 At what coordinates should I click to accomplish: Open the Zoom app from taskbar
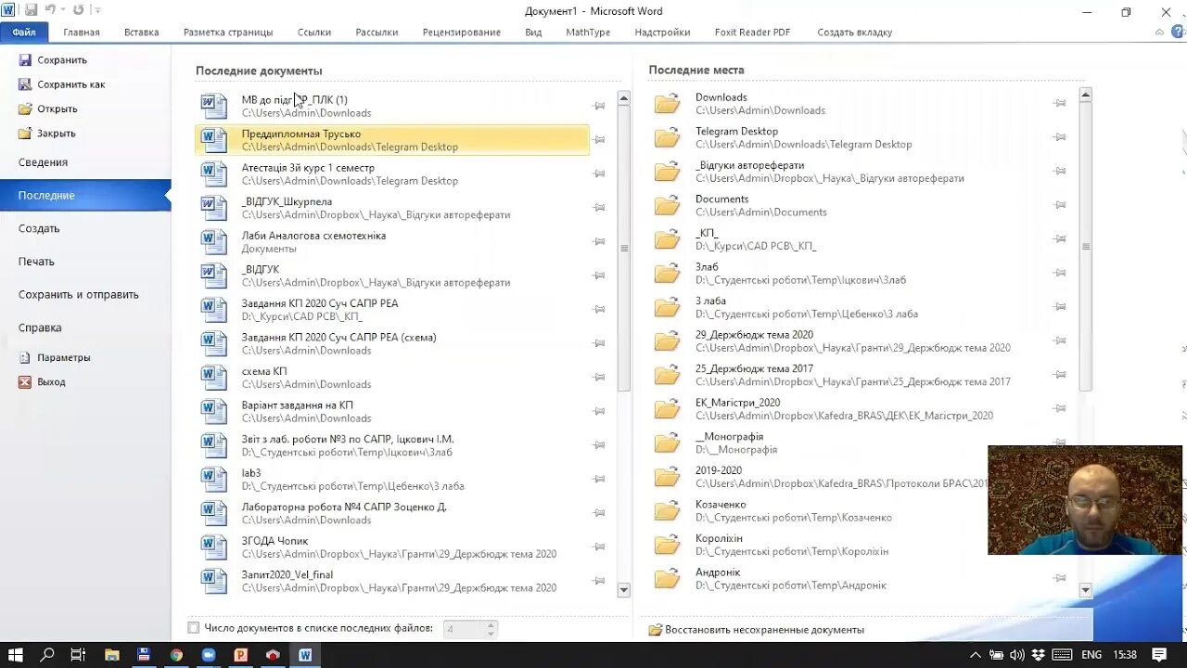[209, 654]
